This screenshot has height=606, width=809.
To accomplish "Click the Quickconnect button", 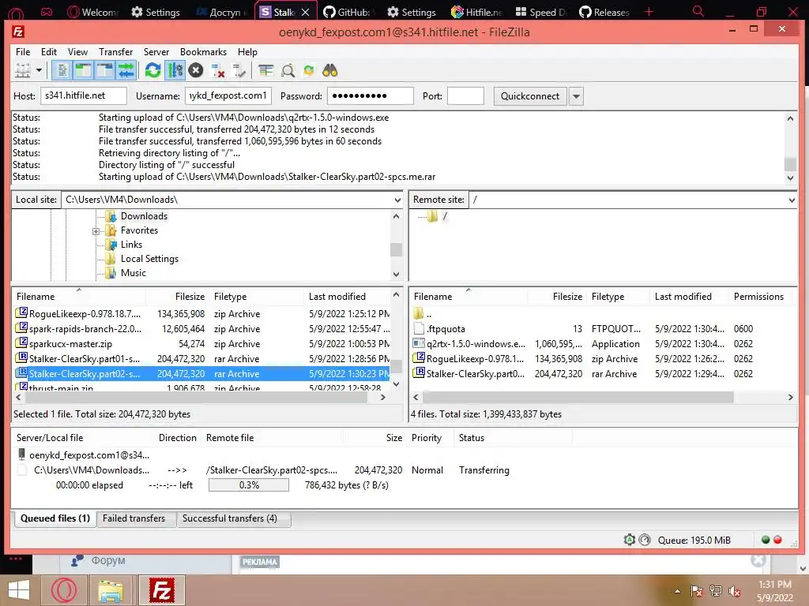I will (x=530, y=95).
